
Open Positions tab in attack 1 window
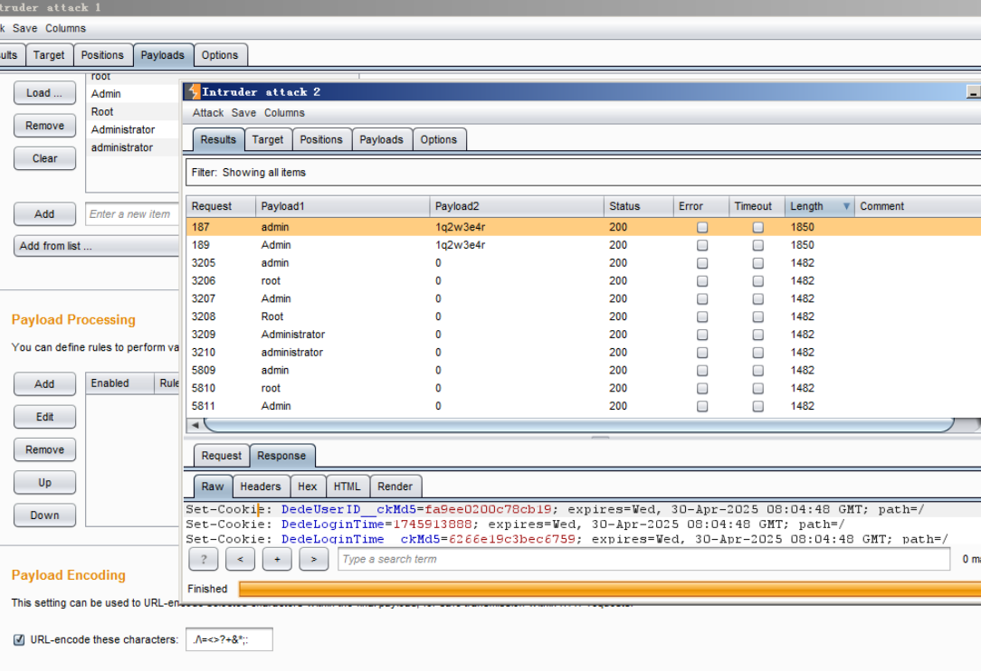click(102, 55)
